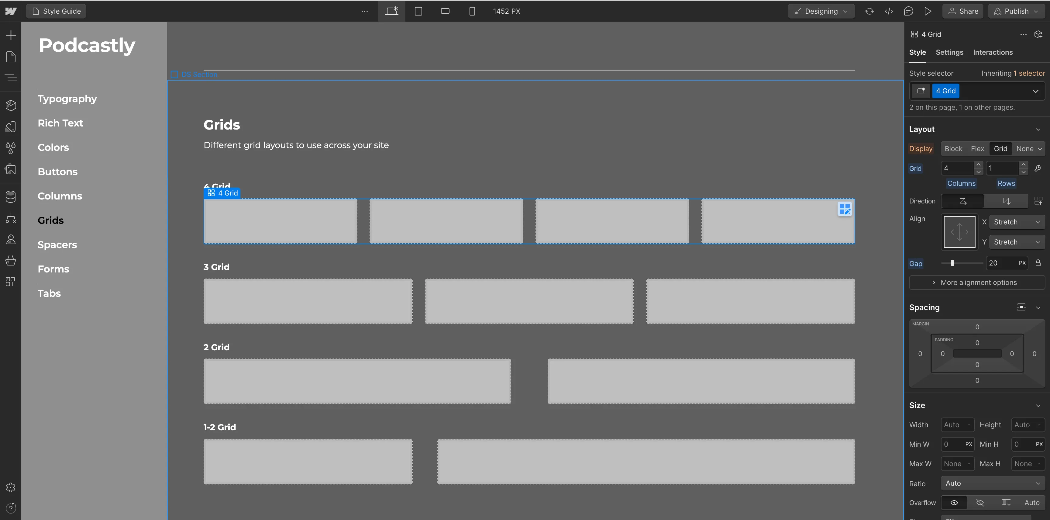Viewport: 1050px width, 520px height.
Task: Switch grid direction to vertical
Action: click(1006, 201)
